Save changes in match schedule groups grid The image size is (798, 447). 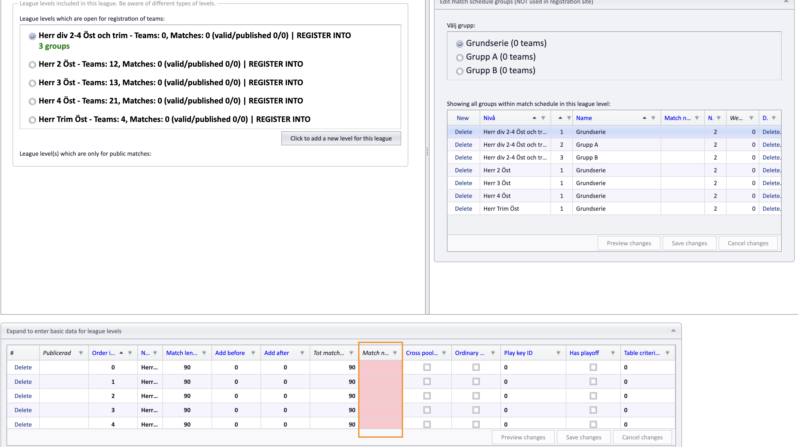689,243
